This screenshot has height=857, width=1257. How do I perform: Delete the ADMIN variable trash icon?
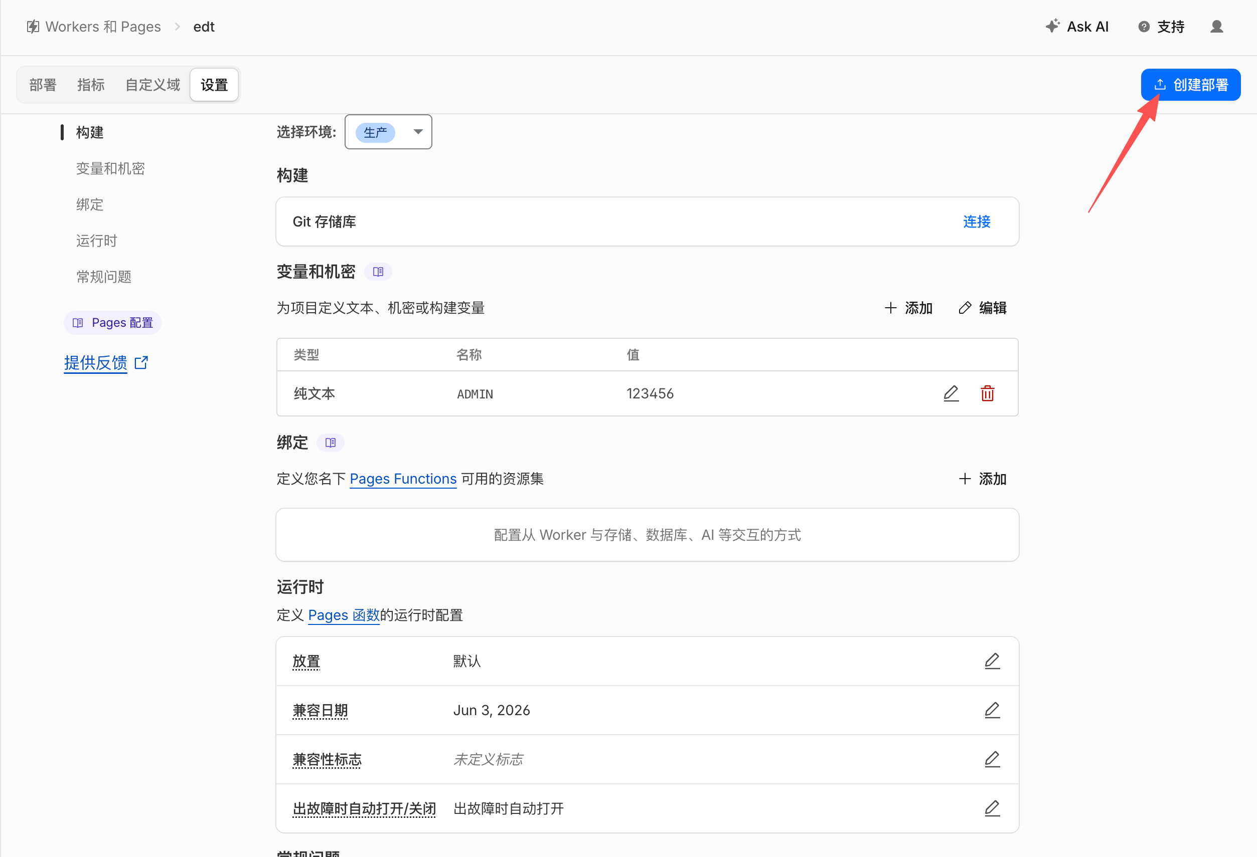pos(987,393)
